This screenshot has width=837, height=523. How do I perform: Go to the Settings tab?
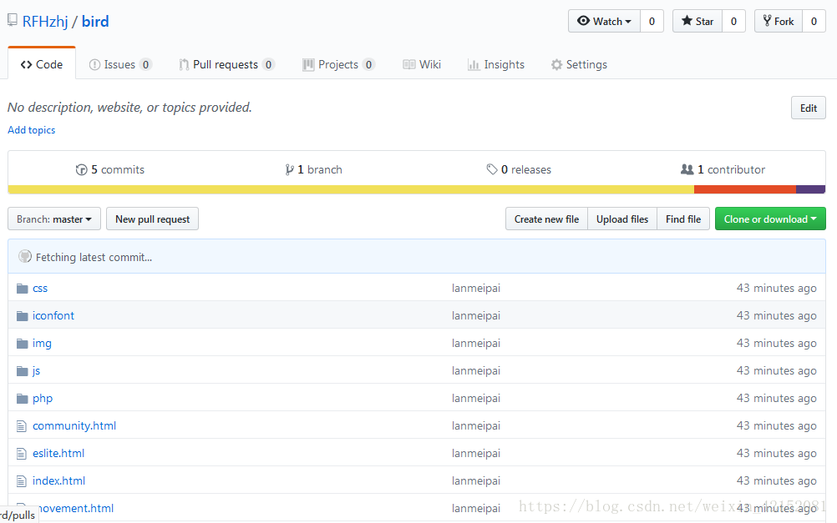pyautogui.click(x=579, y=64)
